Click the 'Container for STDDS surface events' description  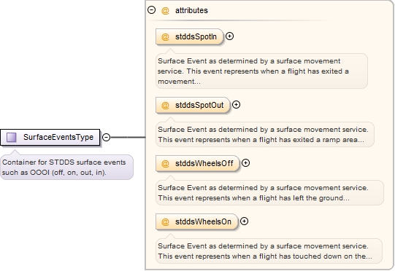point(66,167)
